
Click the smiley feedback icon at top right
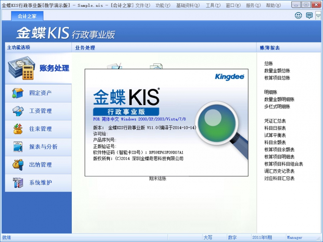[299, 15]
